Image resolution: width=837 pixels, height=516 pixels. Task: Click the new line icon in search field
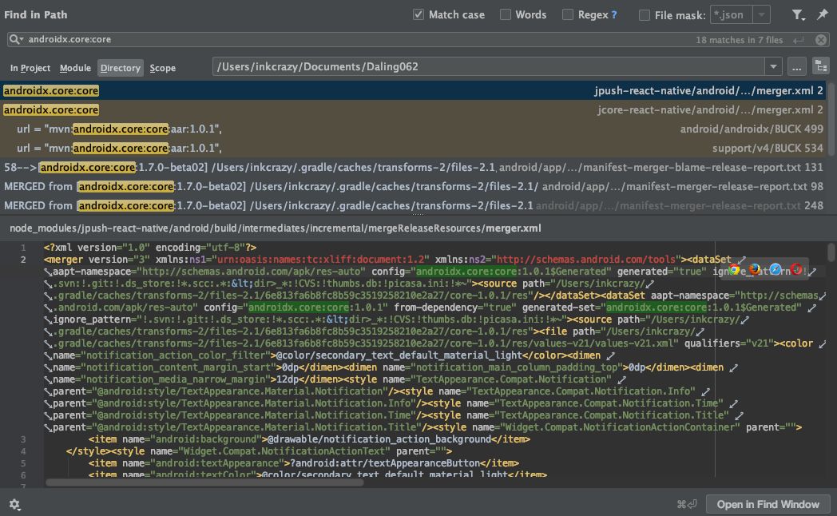pos(799,40)
